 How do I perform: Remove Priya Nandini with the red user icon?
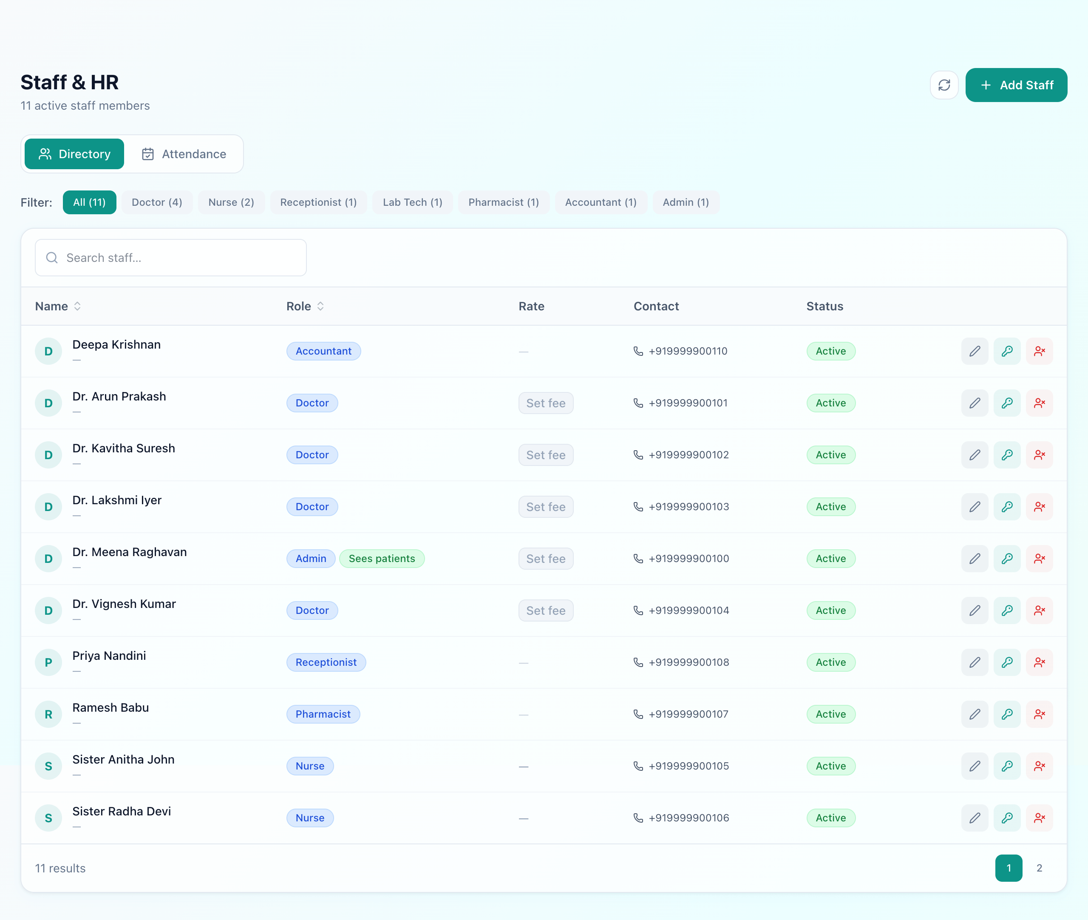click(x=1039, y=662)
